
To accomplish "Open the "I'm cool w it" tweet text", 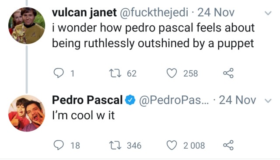I will click(83, 115).
